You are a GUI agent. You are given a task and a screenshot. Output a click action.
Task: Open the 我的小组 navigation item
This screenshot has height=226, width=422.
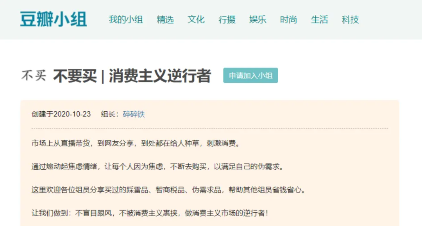pyautogui.click(x=125, y=20)
